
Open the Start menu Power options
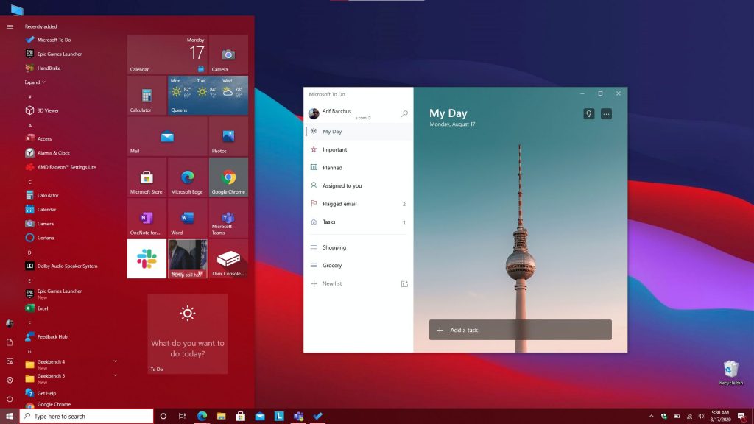click(x=10, y=399)
